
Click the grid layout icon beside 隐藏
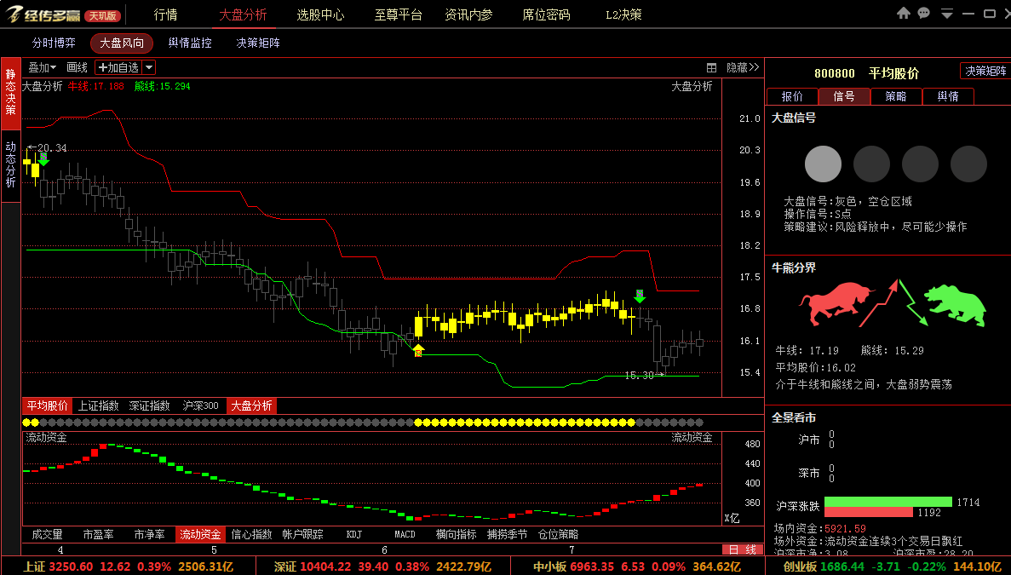pyautogui.click(x=711, y=67)
